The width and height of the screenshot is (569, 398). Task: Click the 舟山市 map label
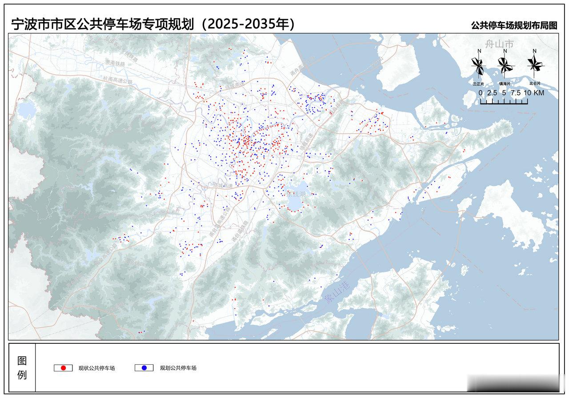pos(499,44)
